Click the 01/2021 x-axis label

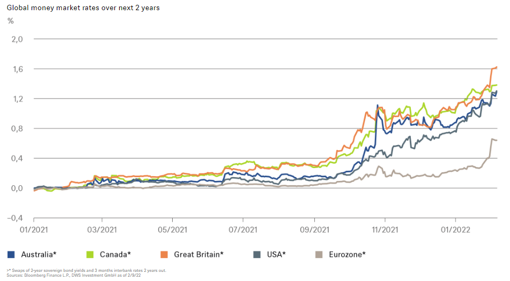click(x=34, y=229)
